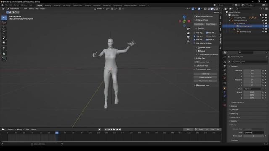Toggle the Hide Vehicle Windows checkbox

[195, 43]
